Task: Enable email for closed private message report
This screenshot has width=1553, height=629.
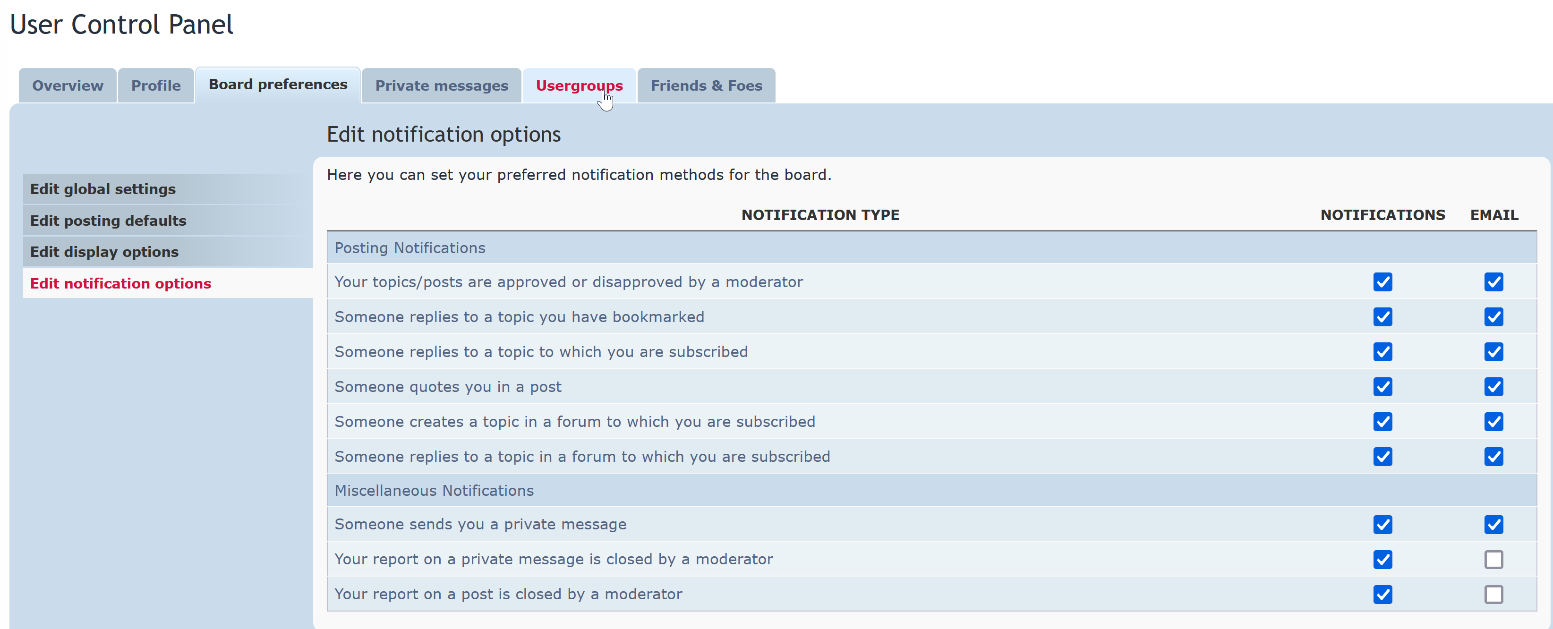Action: [1493, 559]
